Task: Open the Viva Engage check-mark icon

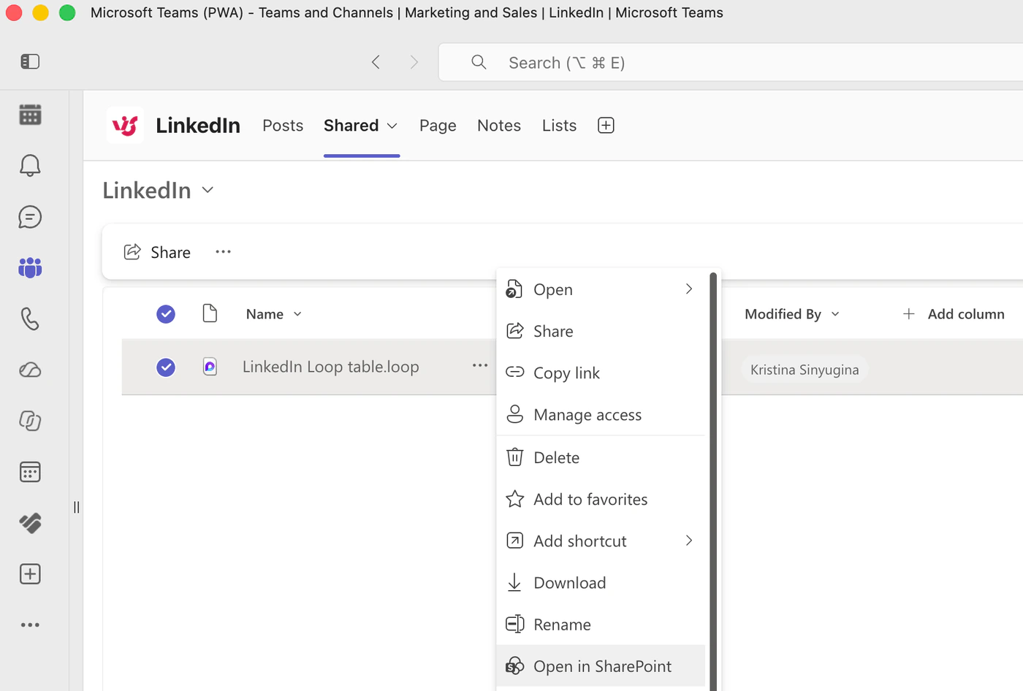Action: coord(30,523)
